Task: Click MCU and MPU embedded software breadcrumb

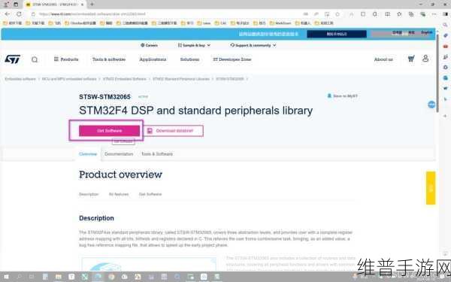Action: coord(69,79)
